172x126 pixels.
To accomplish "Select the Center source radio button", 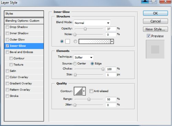I will [x=75, y=63].
